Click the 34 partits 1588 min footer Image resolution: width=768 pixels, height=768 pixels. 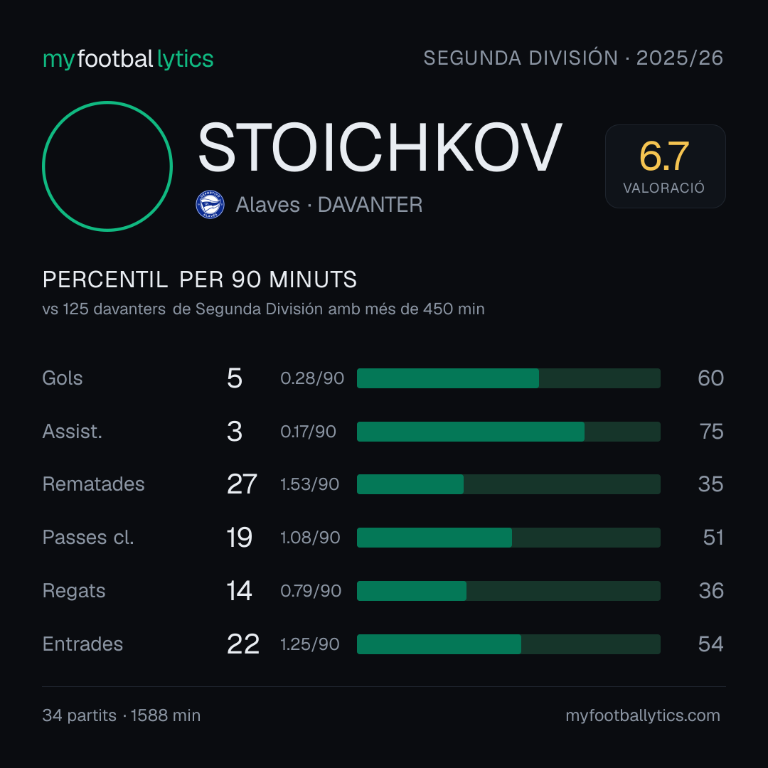click(122, 715)
